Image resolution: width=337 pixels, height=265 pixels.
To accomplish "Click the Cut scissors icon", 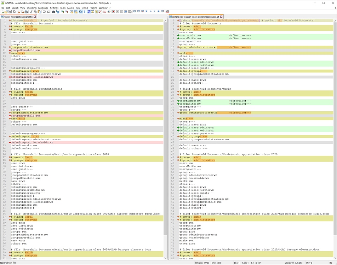I will [31, 12].
